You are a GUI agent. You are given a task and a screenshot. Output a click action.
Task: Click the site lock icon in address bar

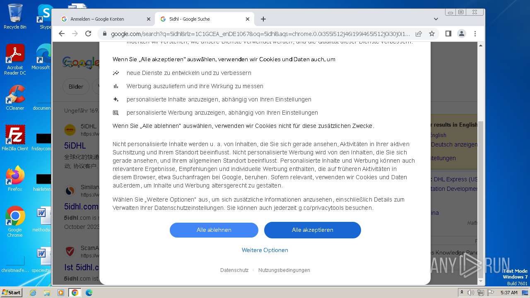coord(104,34)
